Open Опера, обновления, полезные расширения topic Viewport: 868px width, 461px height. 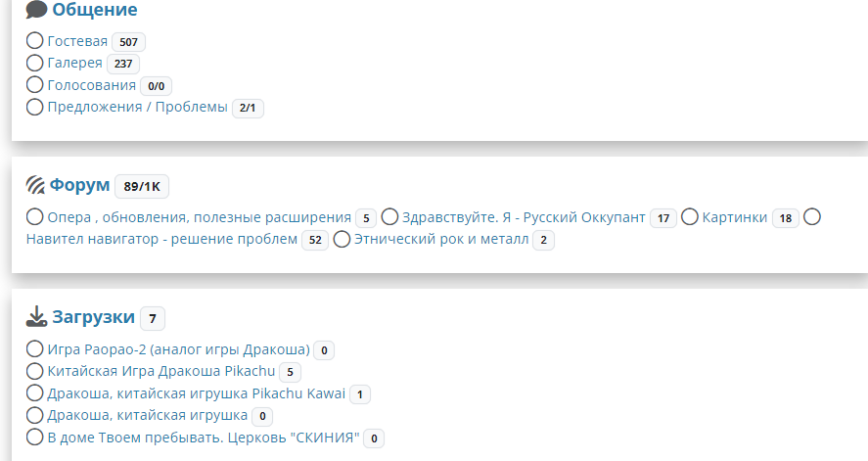(199, 217)
